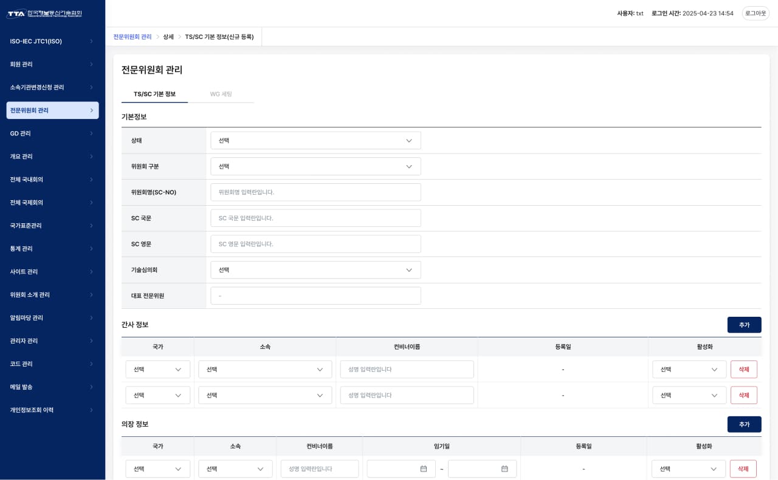This screenshot has width=778, height=480.
Task: Click the TTA logo in sidebar
Action: [44, 13]
